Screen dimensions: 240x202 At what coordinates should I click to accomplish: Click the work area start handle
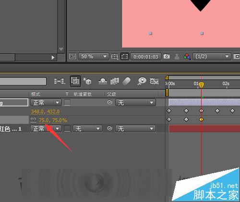(x=167, y=93)
